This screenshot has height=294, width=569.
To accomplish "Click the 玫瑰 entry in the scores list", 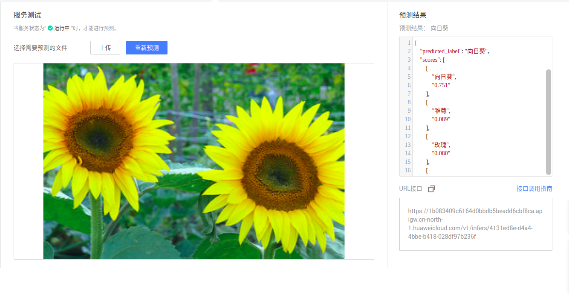I will (440, 145).
